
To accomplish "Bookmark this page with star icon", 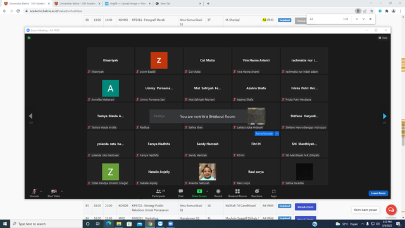I will [371, 11].
